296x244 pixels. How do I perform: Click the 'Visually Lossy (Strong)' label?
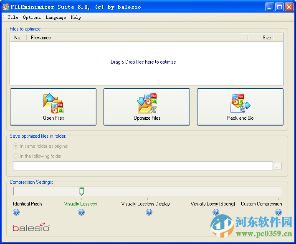213,204
